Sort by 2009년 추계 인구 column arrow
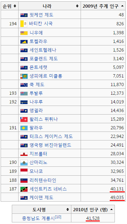 122,6
